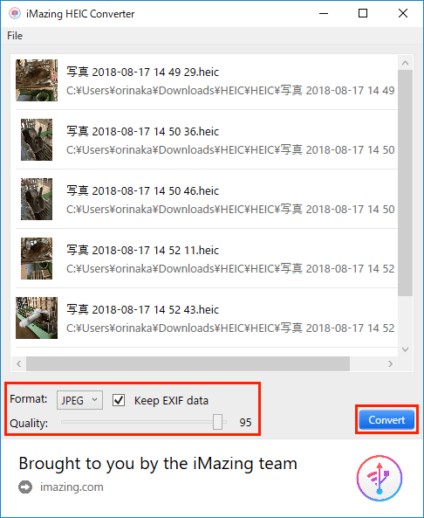This screenshot has width=424, height=518.
Task: Click the arrow icon beside imazing.com
Action: (x=25, y=487)
